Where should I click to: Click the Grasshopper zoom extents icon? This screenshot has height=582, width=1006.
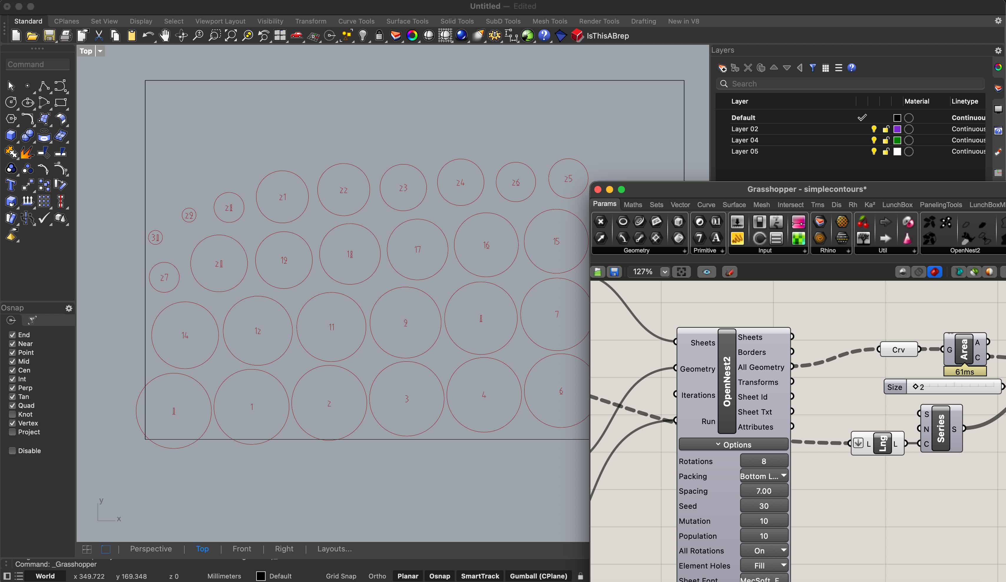tap(681, 272)
